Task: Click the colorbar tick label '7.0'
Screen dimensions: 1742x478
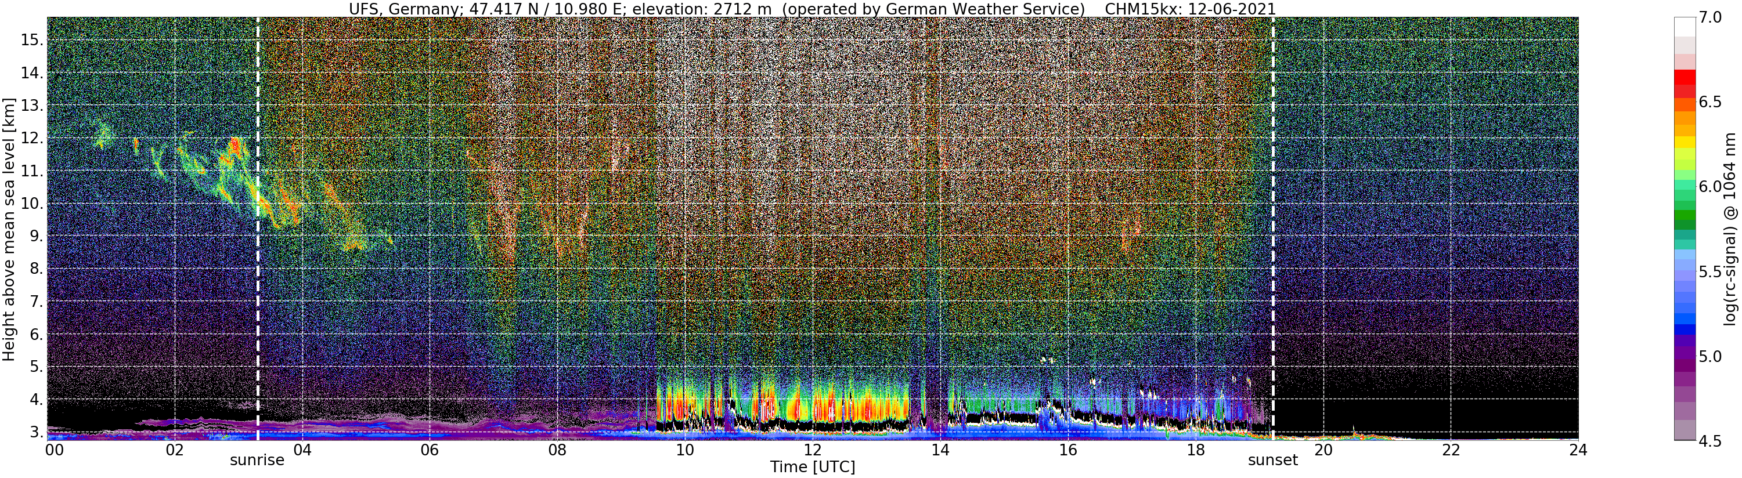Action: [1709, 17]
